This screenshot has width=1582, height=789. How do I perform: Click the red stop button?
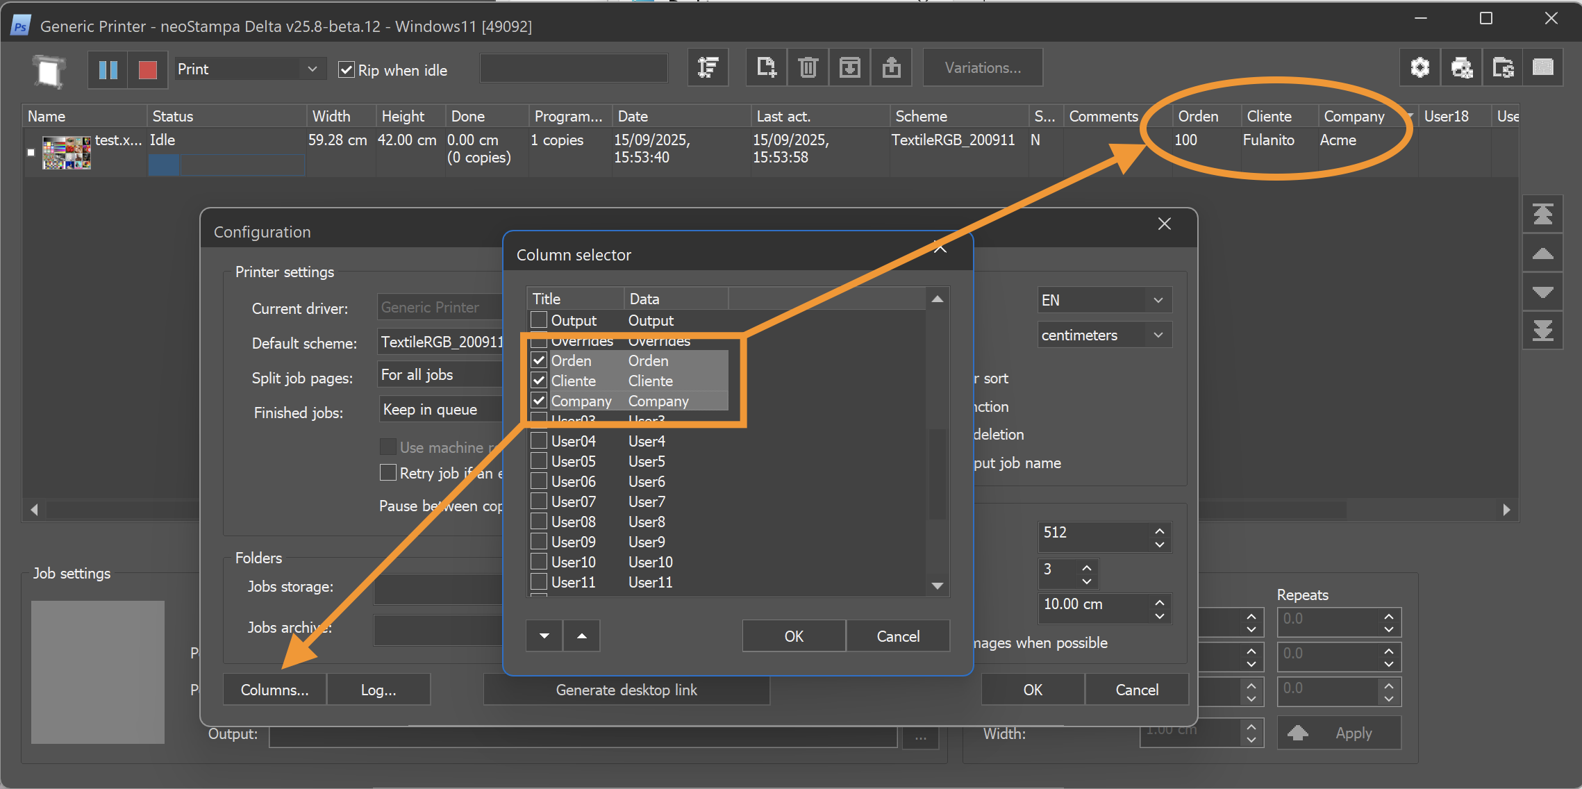(x=147, y=69)
